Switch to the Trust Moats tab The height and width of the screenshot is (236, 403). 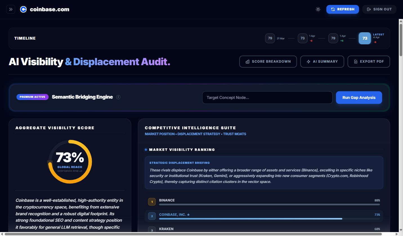(x=235, y=134)
